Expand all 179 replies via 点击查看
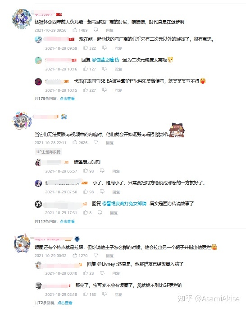246x309 pixels. coord(67,98)
